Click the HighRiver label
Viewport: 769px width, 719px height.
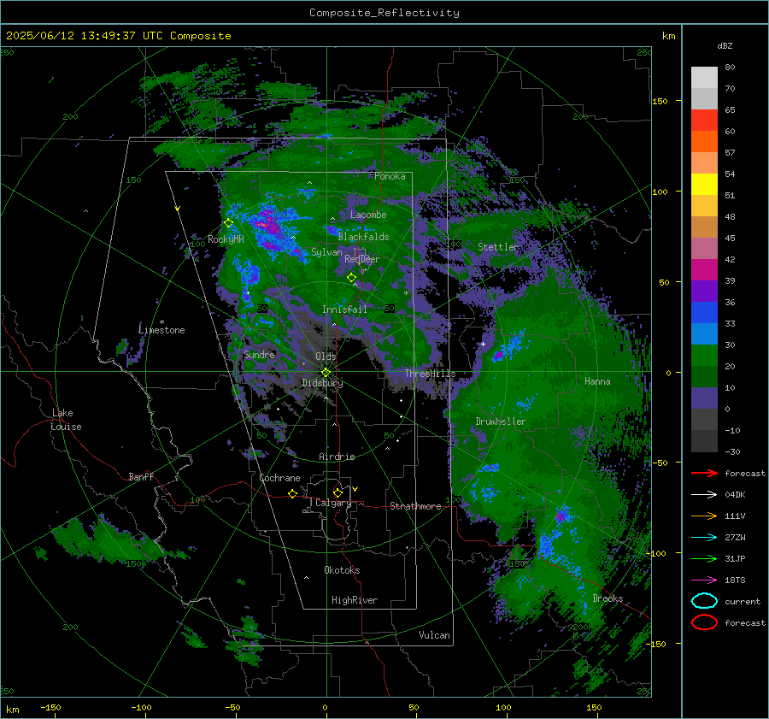tap(355, 600)
